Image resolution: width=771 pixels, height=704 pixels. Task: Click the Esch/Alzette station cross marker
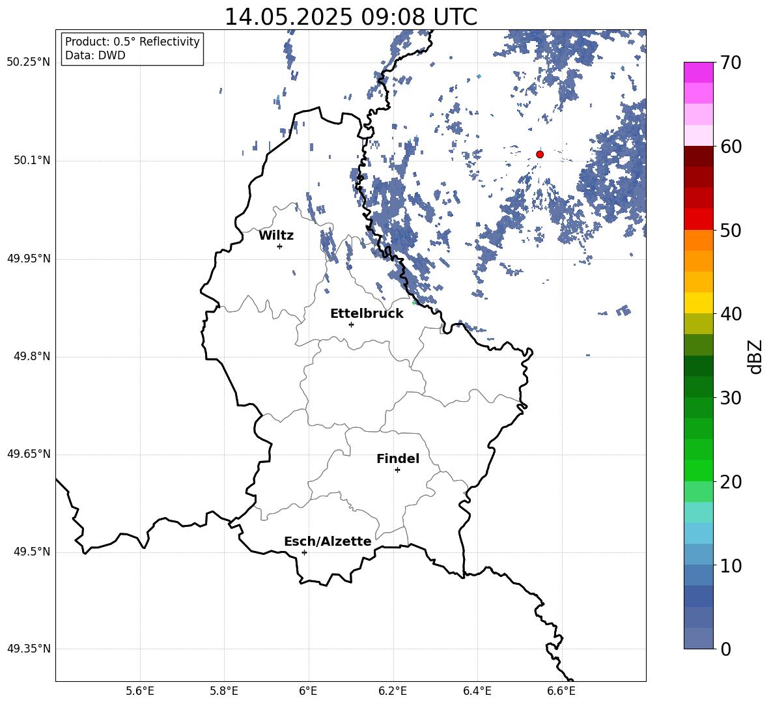pos(304,552)
